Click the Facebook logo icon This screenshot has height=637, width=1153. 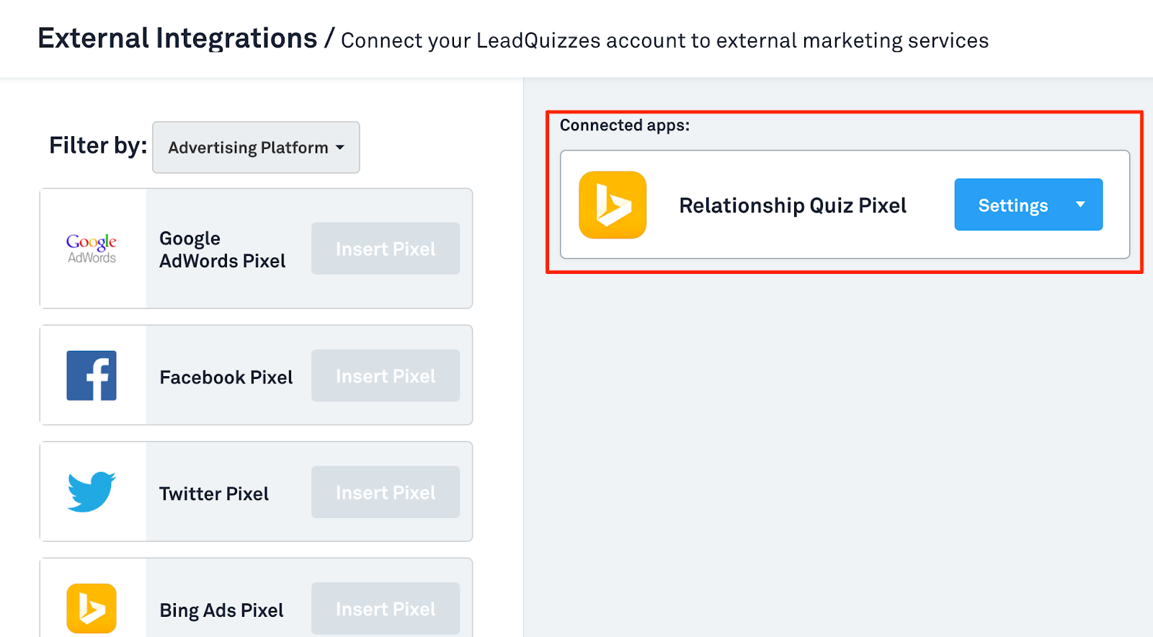click(x=92, y=375)
